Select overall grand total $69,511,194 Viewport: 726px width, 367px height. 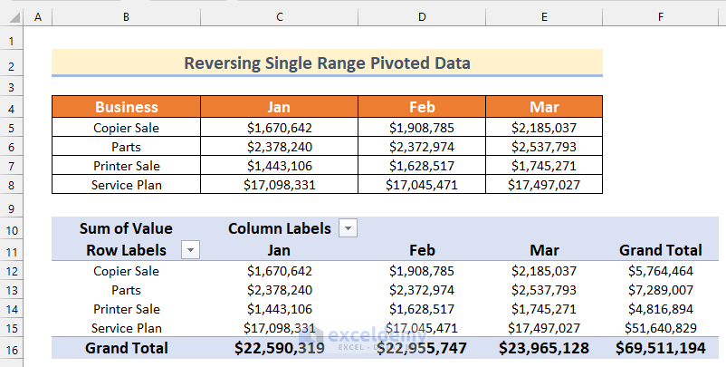pos(660,347)
